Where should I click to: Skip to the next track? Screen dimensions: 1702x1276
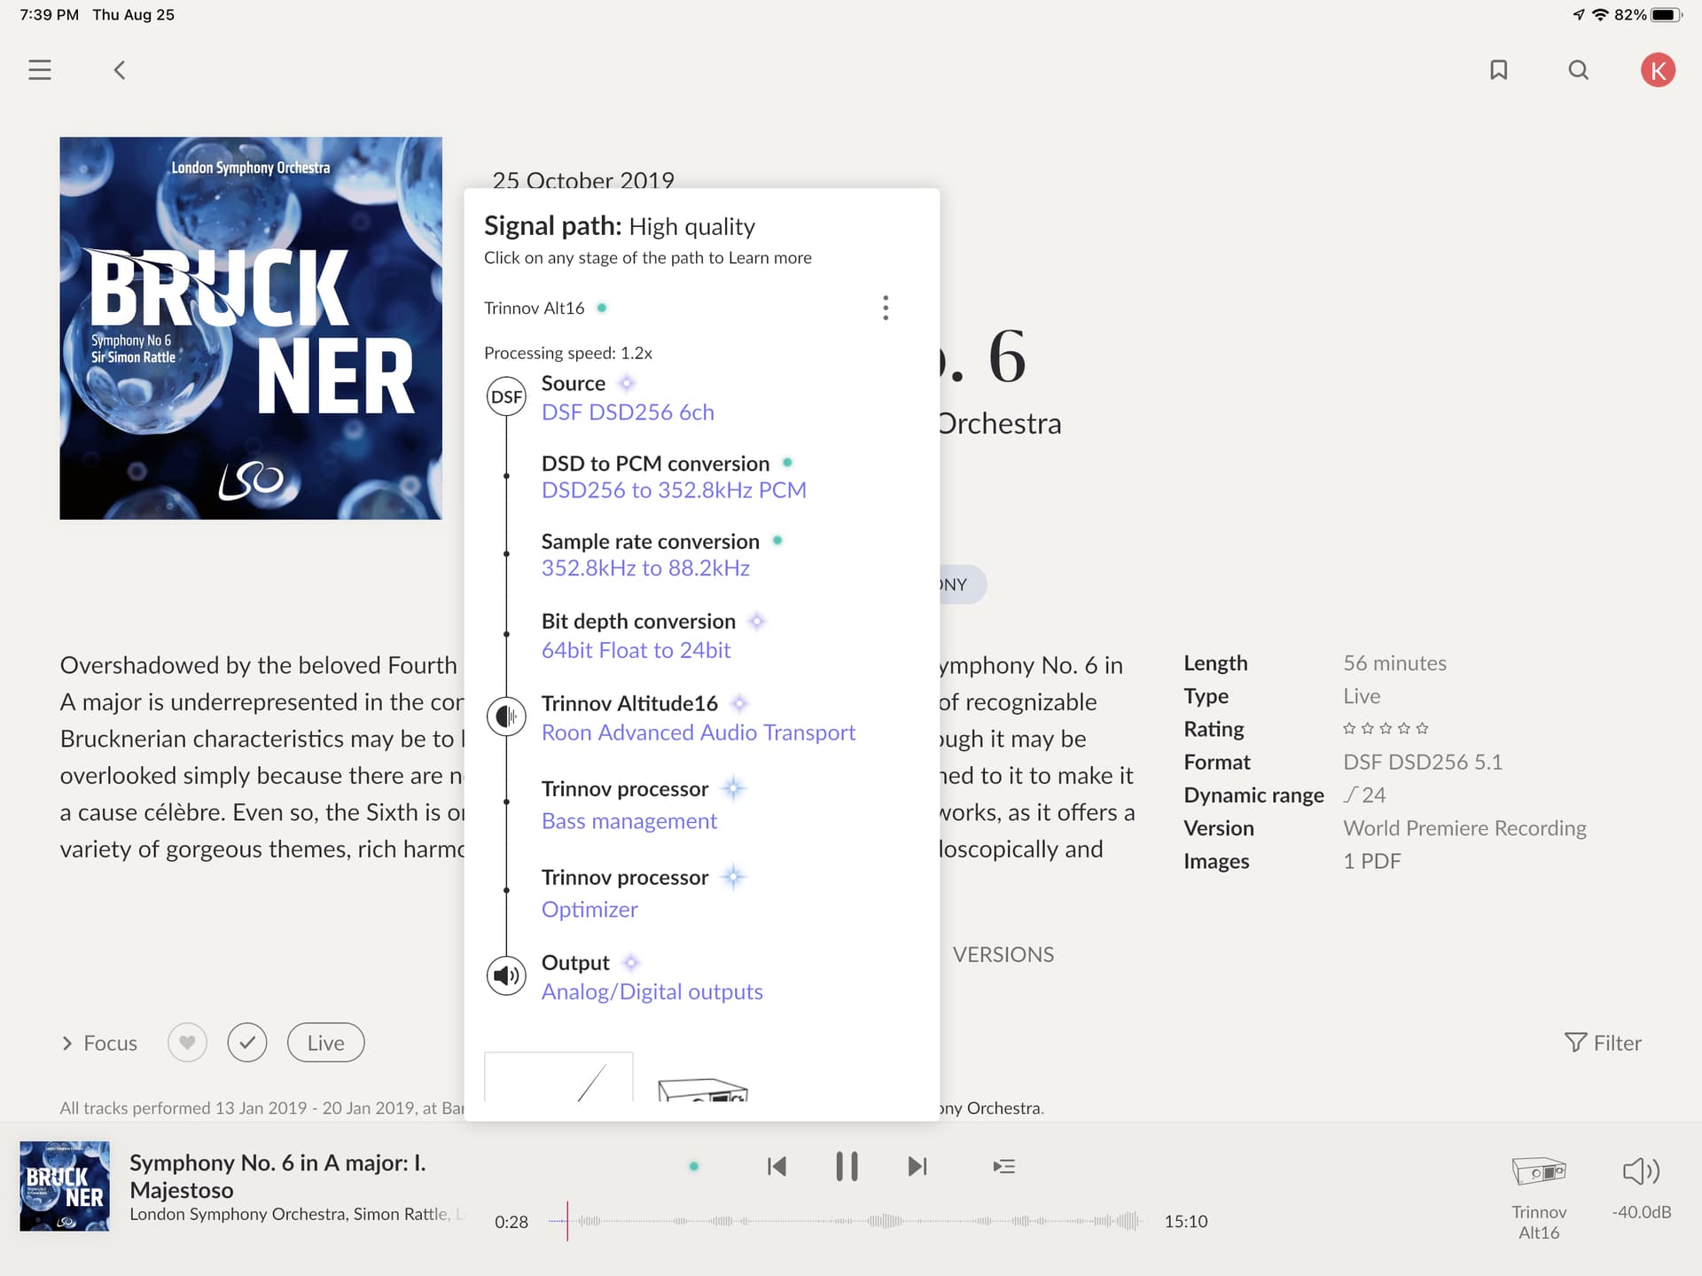tap(917, 1166)
